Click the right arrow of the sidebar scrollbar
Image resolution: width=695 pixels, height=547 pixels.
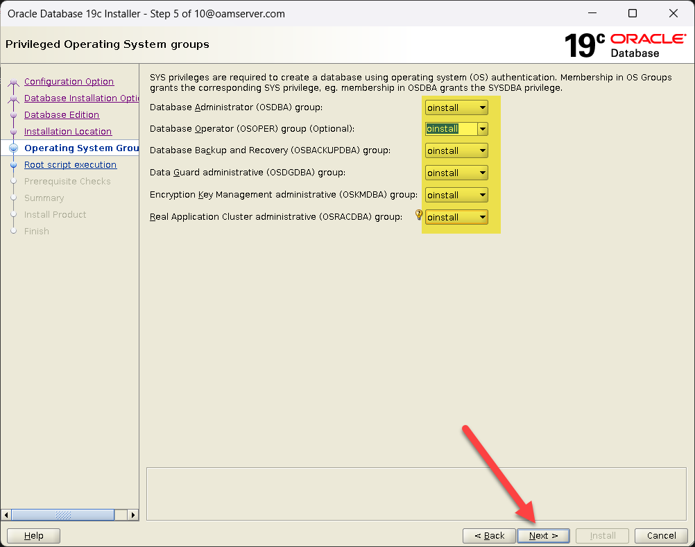click(x=134, y=515)
